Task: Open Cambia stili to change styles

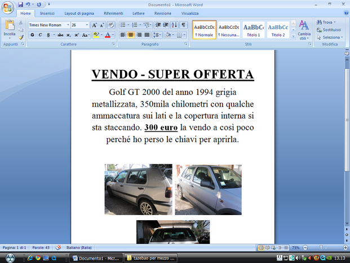Action: pyautogui.click(x=304, y=30)
